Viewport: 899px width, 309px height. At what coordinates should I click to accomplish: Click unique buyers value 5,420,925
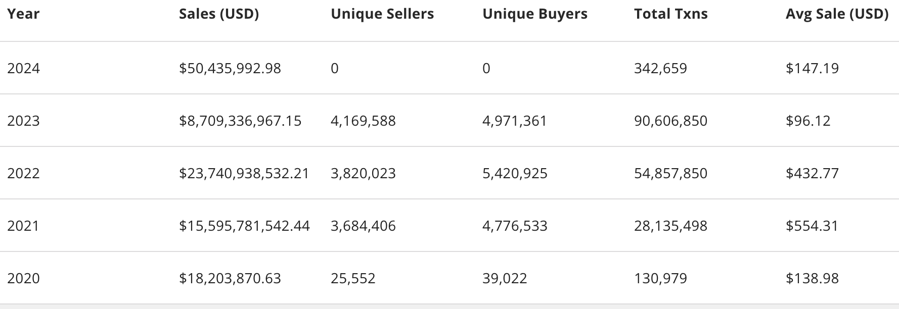click(515, 173)
